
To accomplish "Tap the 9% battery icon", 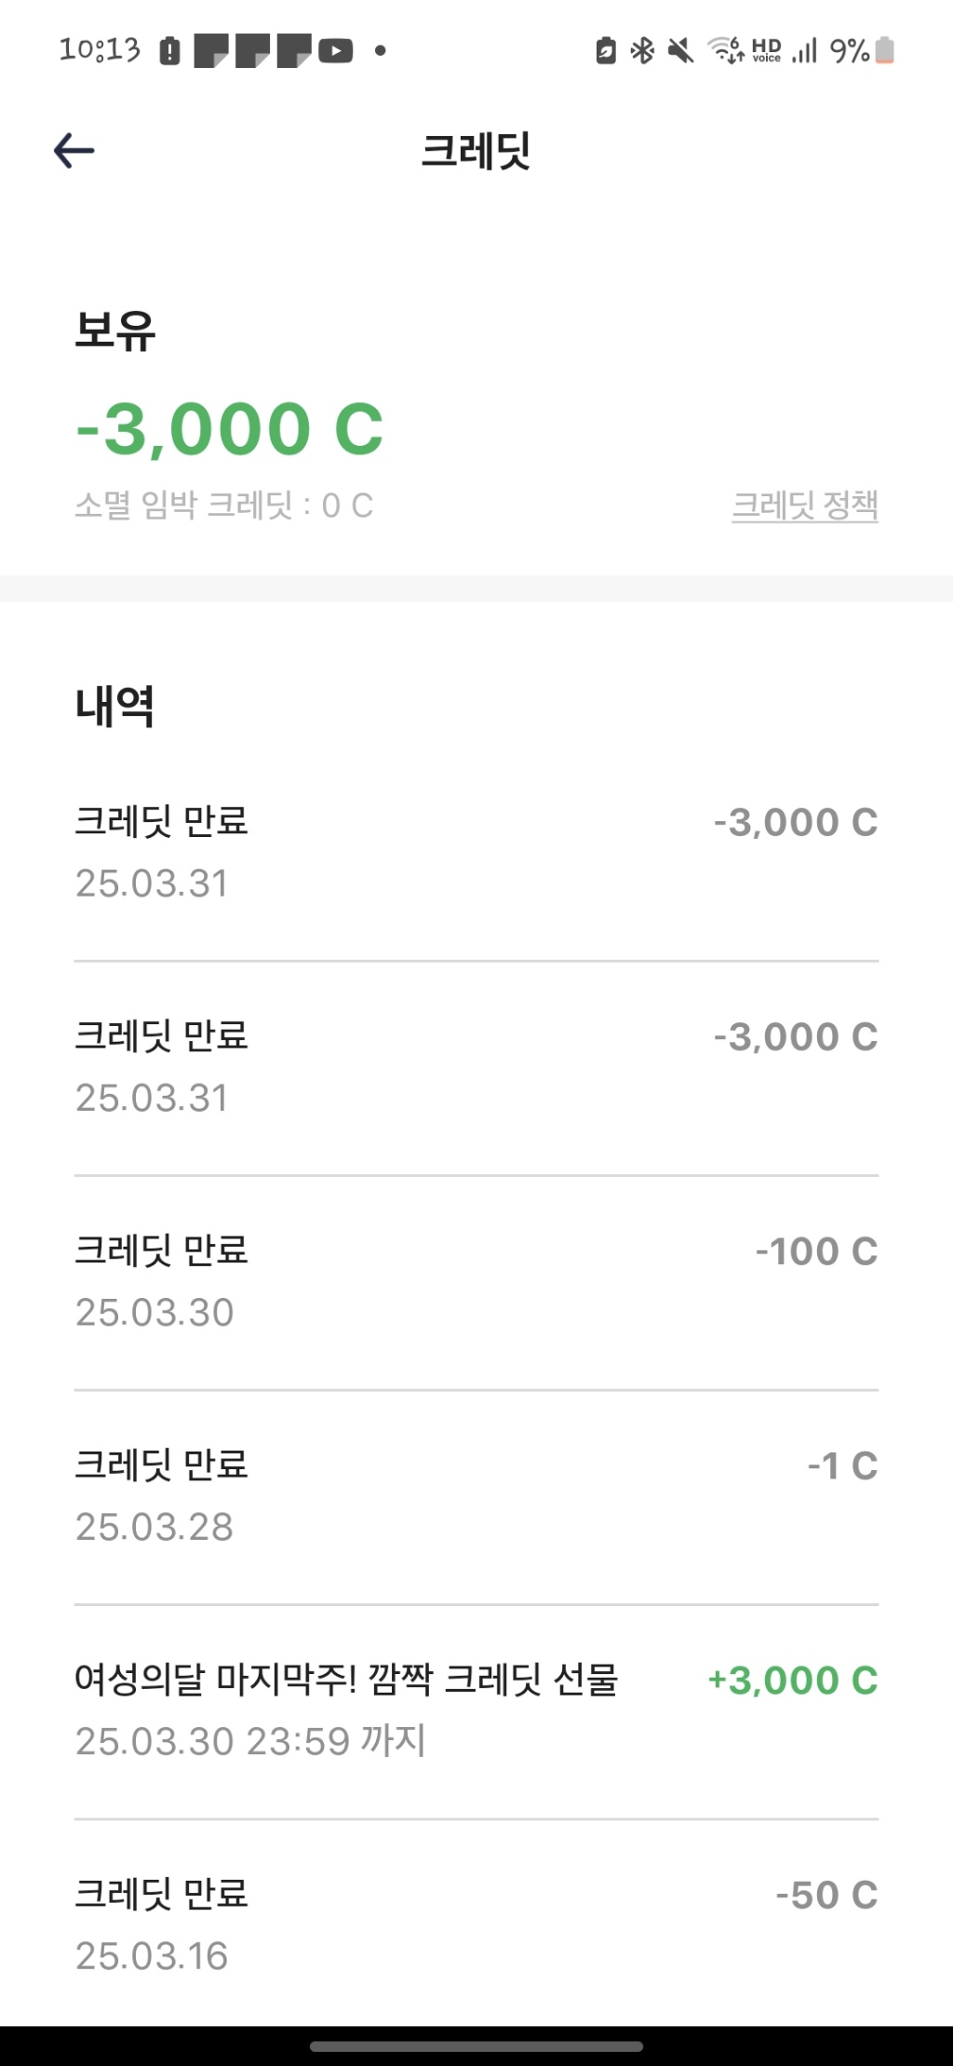I will coord(884,50).
